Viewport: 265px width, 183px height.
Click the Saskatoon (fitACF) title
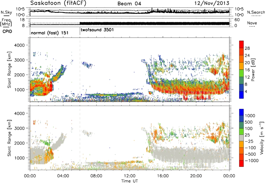(x=58, y=3)
